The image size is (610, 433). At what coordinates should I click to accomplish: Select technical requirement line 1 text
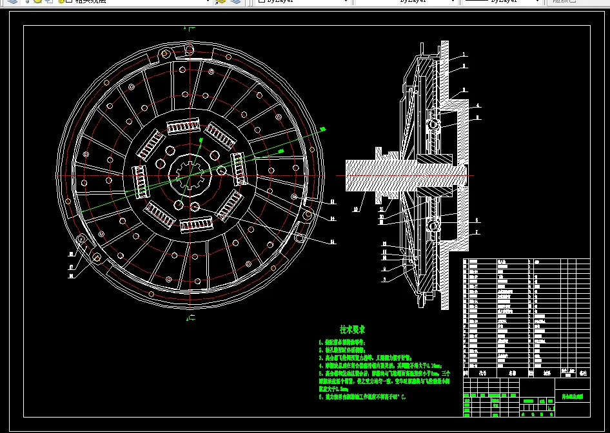(x=342, y=343)
